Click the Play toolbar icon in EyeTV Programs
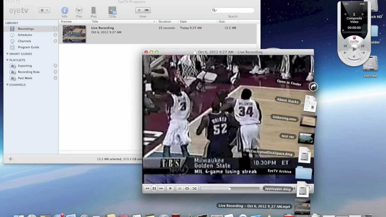This screenshot has width=386, height=217. (79, 11)
